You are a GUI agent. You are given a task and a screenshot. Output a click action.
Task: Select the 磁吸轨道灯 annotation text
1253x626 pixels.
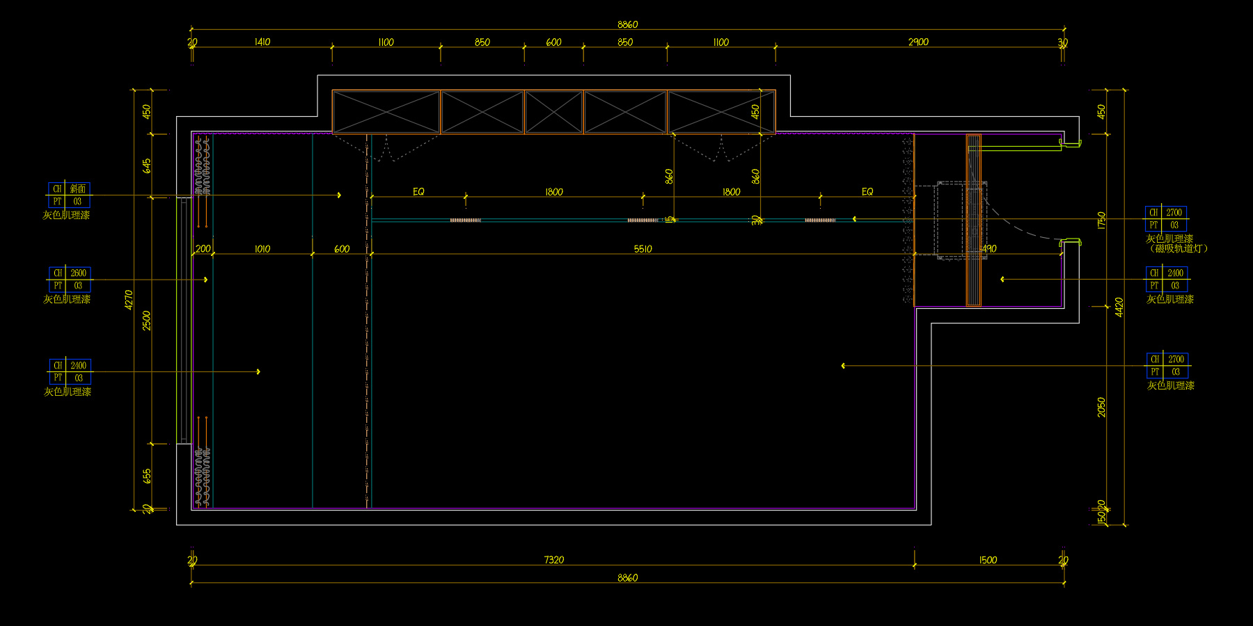point(1177,248)
